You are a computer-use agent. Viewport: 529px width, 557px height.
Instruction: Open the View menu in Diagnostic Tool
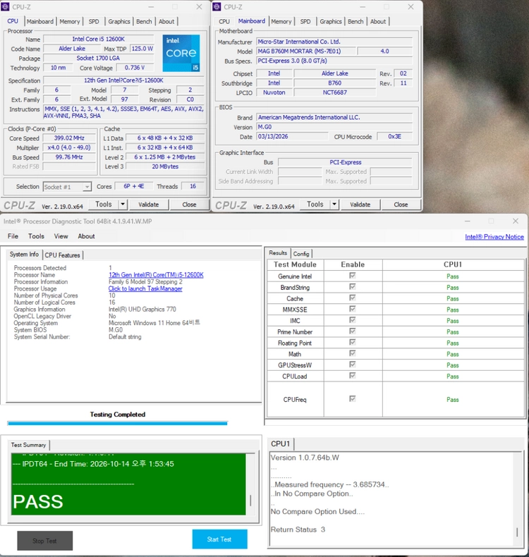[61, 236]
